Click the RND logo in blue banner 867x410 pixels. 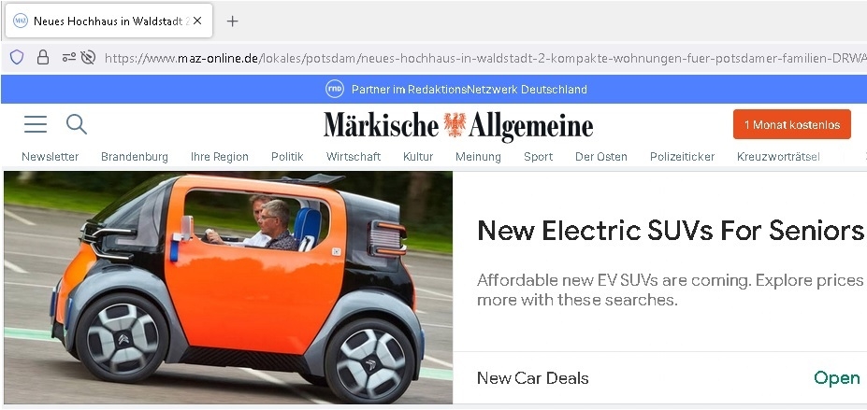click(335, 89)
